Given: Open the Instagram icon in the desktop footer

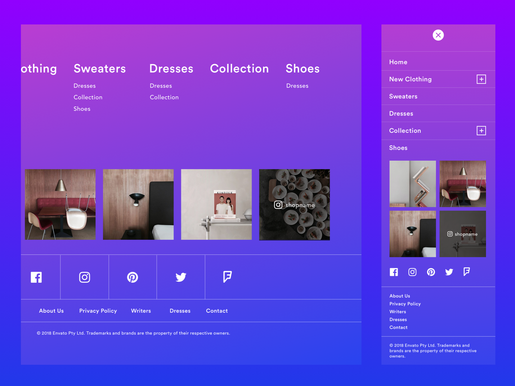Looking at the screenshot, I should [84, 277].
